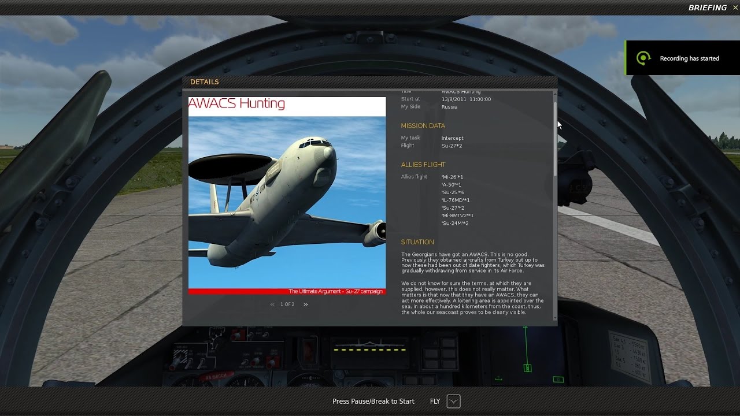Click the FLY button
The height and width of the screenshot is (416, 740).
tap(435, 401)
